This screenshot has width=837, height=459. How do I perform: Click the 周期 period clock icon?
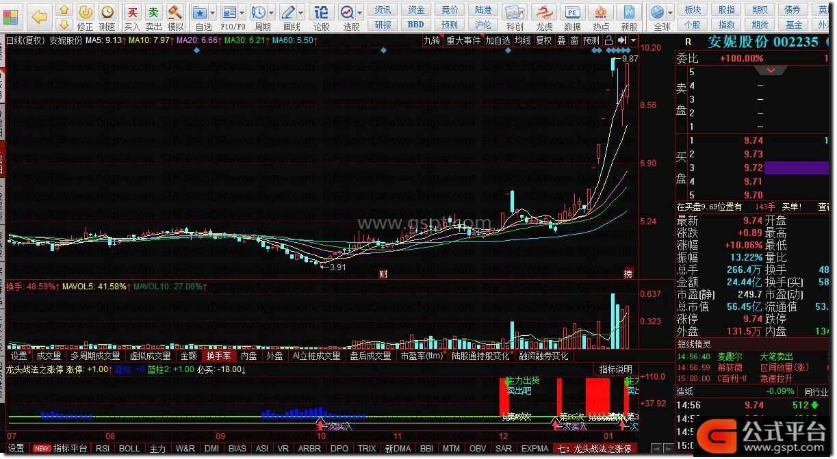coord(258,12)
